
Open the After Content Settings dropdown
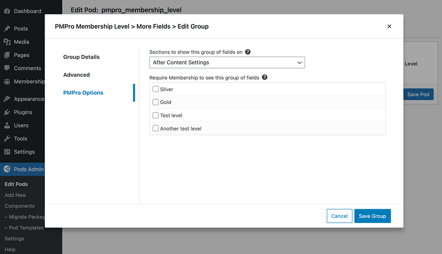(x=227, y=63)
